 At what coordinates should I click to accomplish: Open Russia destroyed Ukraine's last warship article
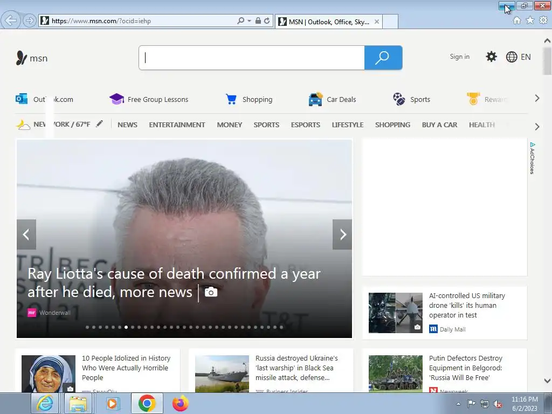click(296, 368)
